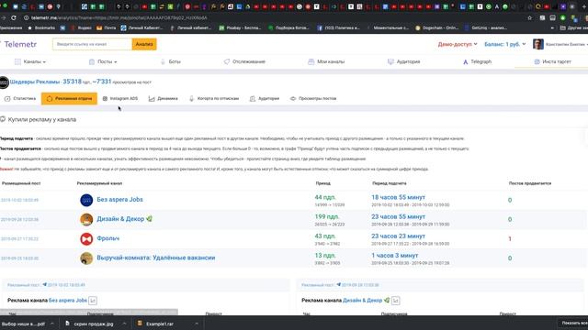Click the Каналы grid icon

(17, 61)
